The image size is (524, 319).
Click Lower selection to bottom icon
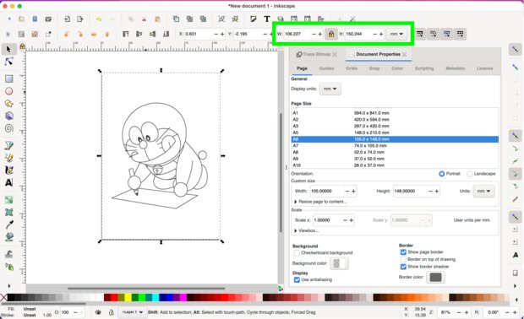pos(166,34)
